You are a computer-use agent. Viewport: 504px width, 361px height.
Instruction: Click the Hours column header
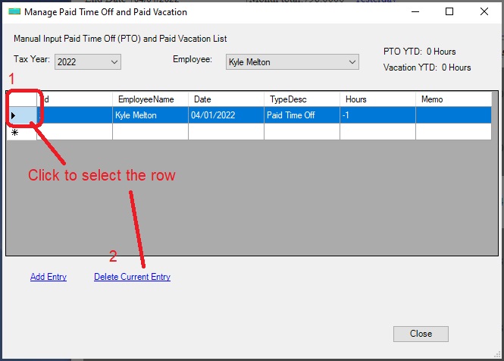[377, 99]
